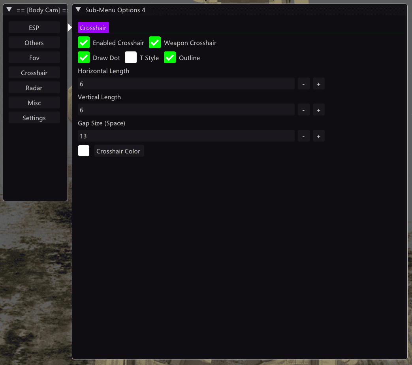Image resolution: width=412 pixels, height=365 pixels.
Task: Open the Others menu section
Action: pos(34,43)
